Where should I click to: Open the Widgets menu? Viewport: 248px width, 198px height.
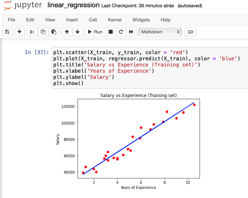pyautogui.click(x=141, y=20)
